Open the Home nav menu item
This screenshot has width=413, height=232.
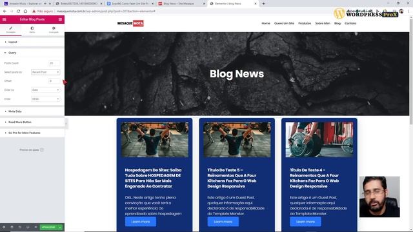click(266, 23)
